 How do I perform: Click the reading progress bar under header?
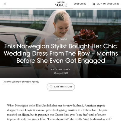click(60, 8)
